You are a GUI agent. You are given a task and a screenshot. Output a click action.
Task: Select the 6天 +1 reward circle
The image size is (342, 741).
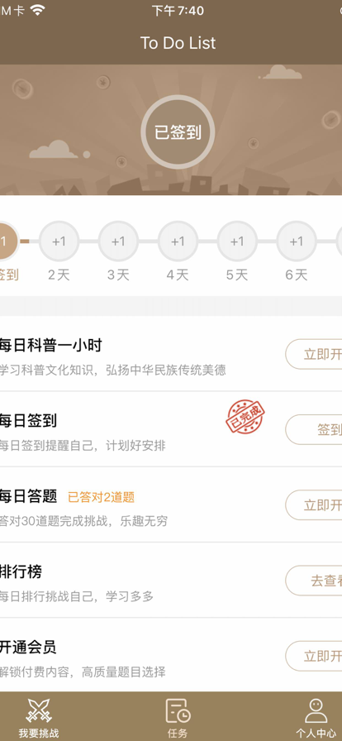click(297, 241)
